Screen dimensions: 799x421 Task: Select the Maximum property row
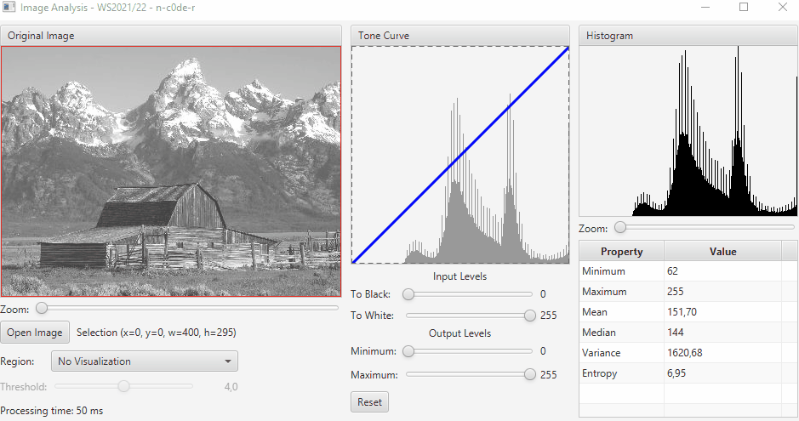coord(688,292)
